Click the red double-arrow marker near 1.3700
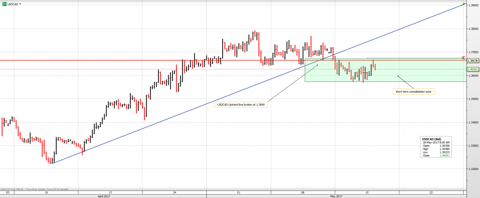This screenshot has height=198, width=480. click(x=463, y=57)
